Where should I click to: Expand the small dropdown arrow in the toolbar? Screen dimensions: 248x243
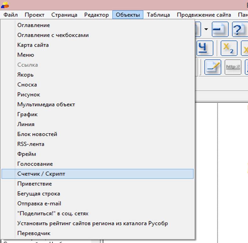[x=206, y=29]
